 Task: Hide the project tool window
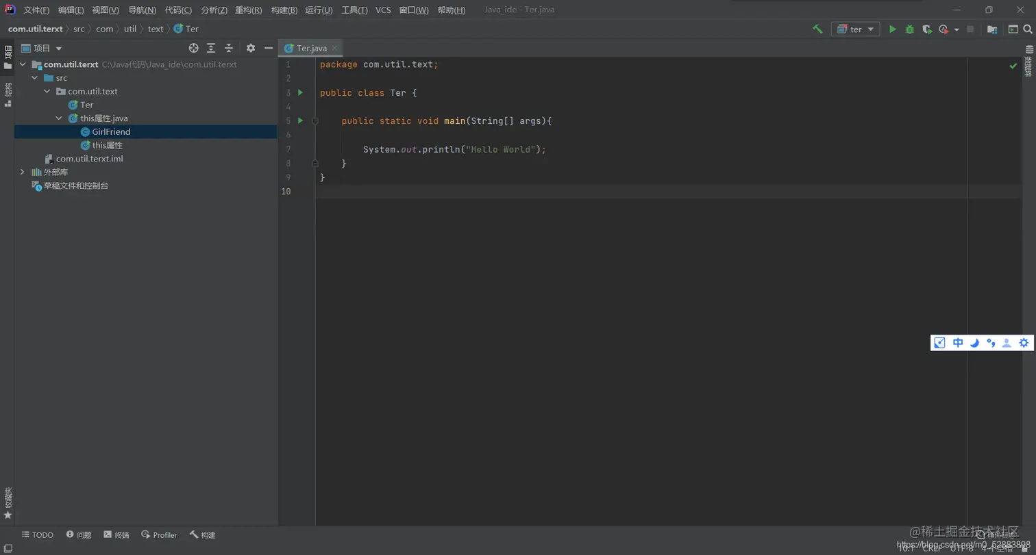pos(269,48)
